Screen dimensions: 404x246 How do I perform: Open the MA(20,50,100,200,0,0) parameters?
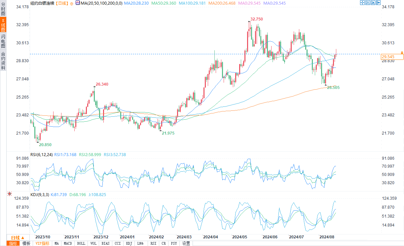[101, 3]
